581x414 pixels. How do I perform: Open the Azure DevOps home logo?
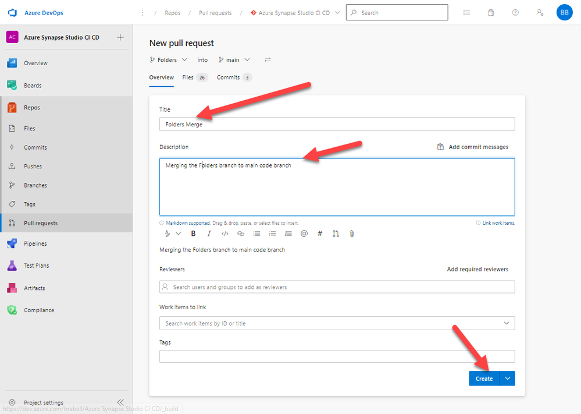point(13,13)
